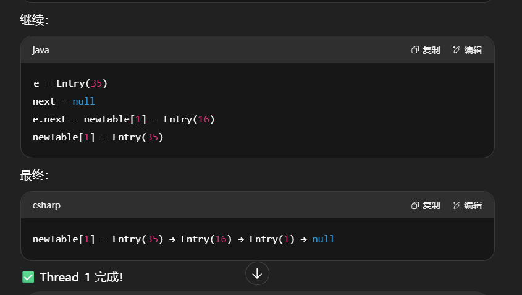Click the 继续: paragraph text
Viewport: 522px width, 295px height.
[x=34, y=20]
